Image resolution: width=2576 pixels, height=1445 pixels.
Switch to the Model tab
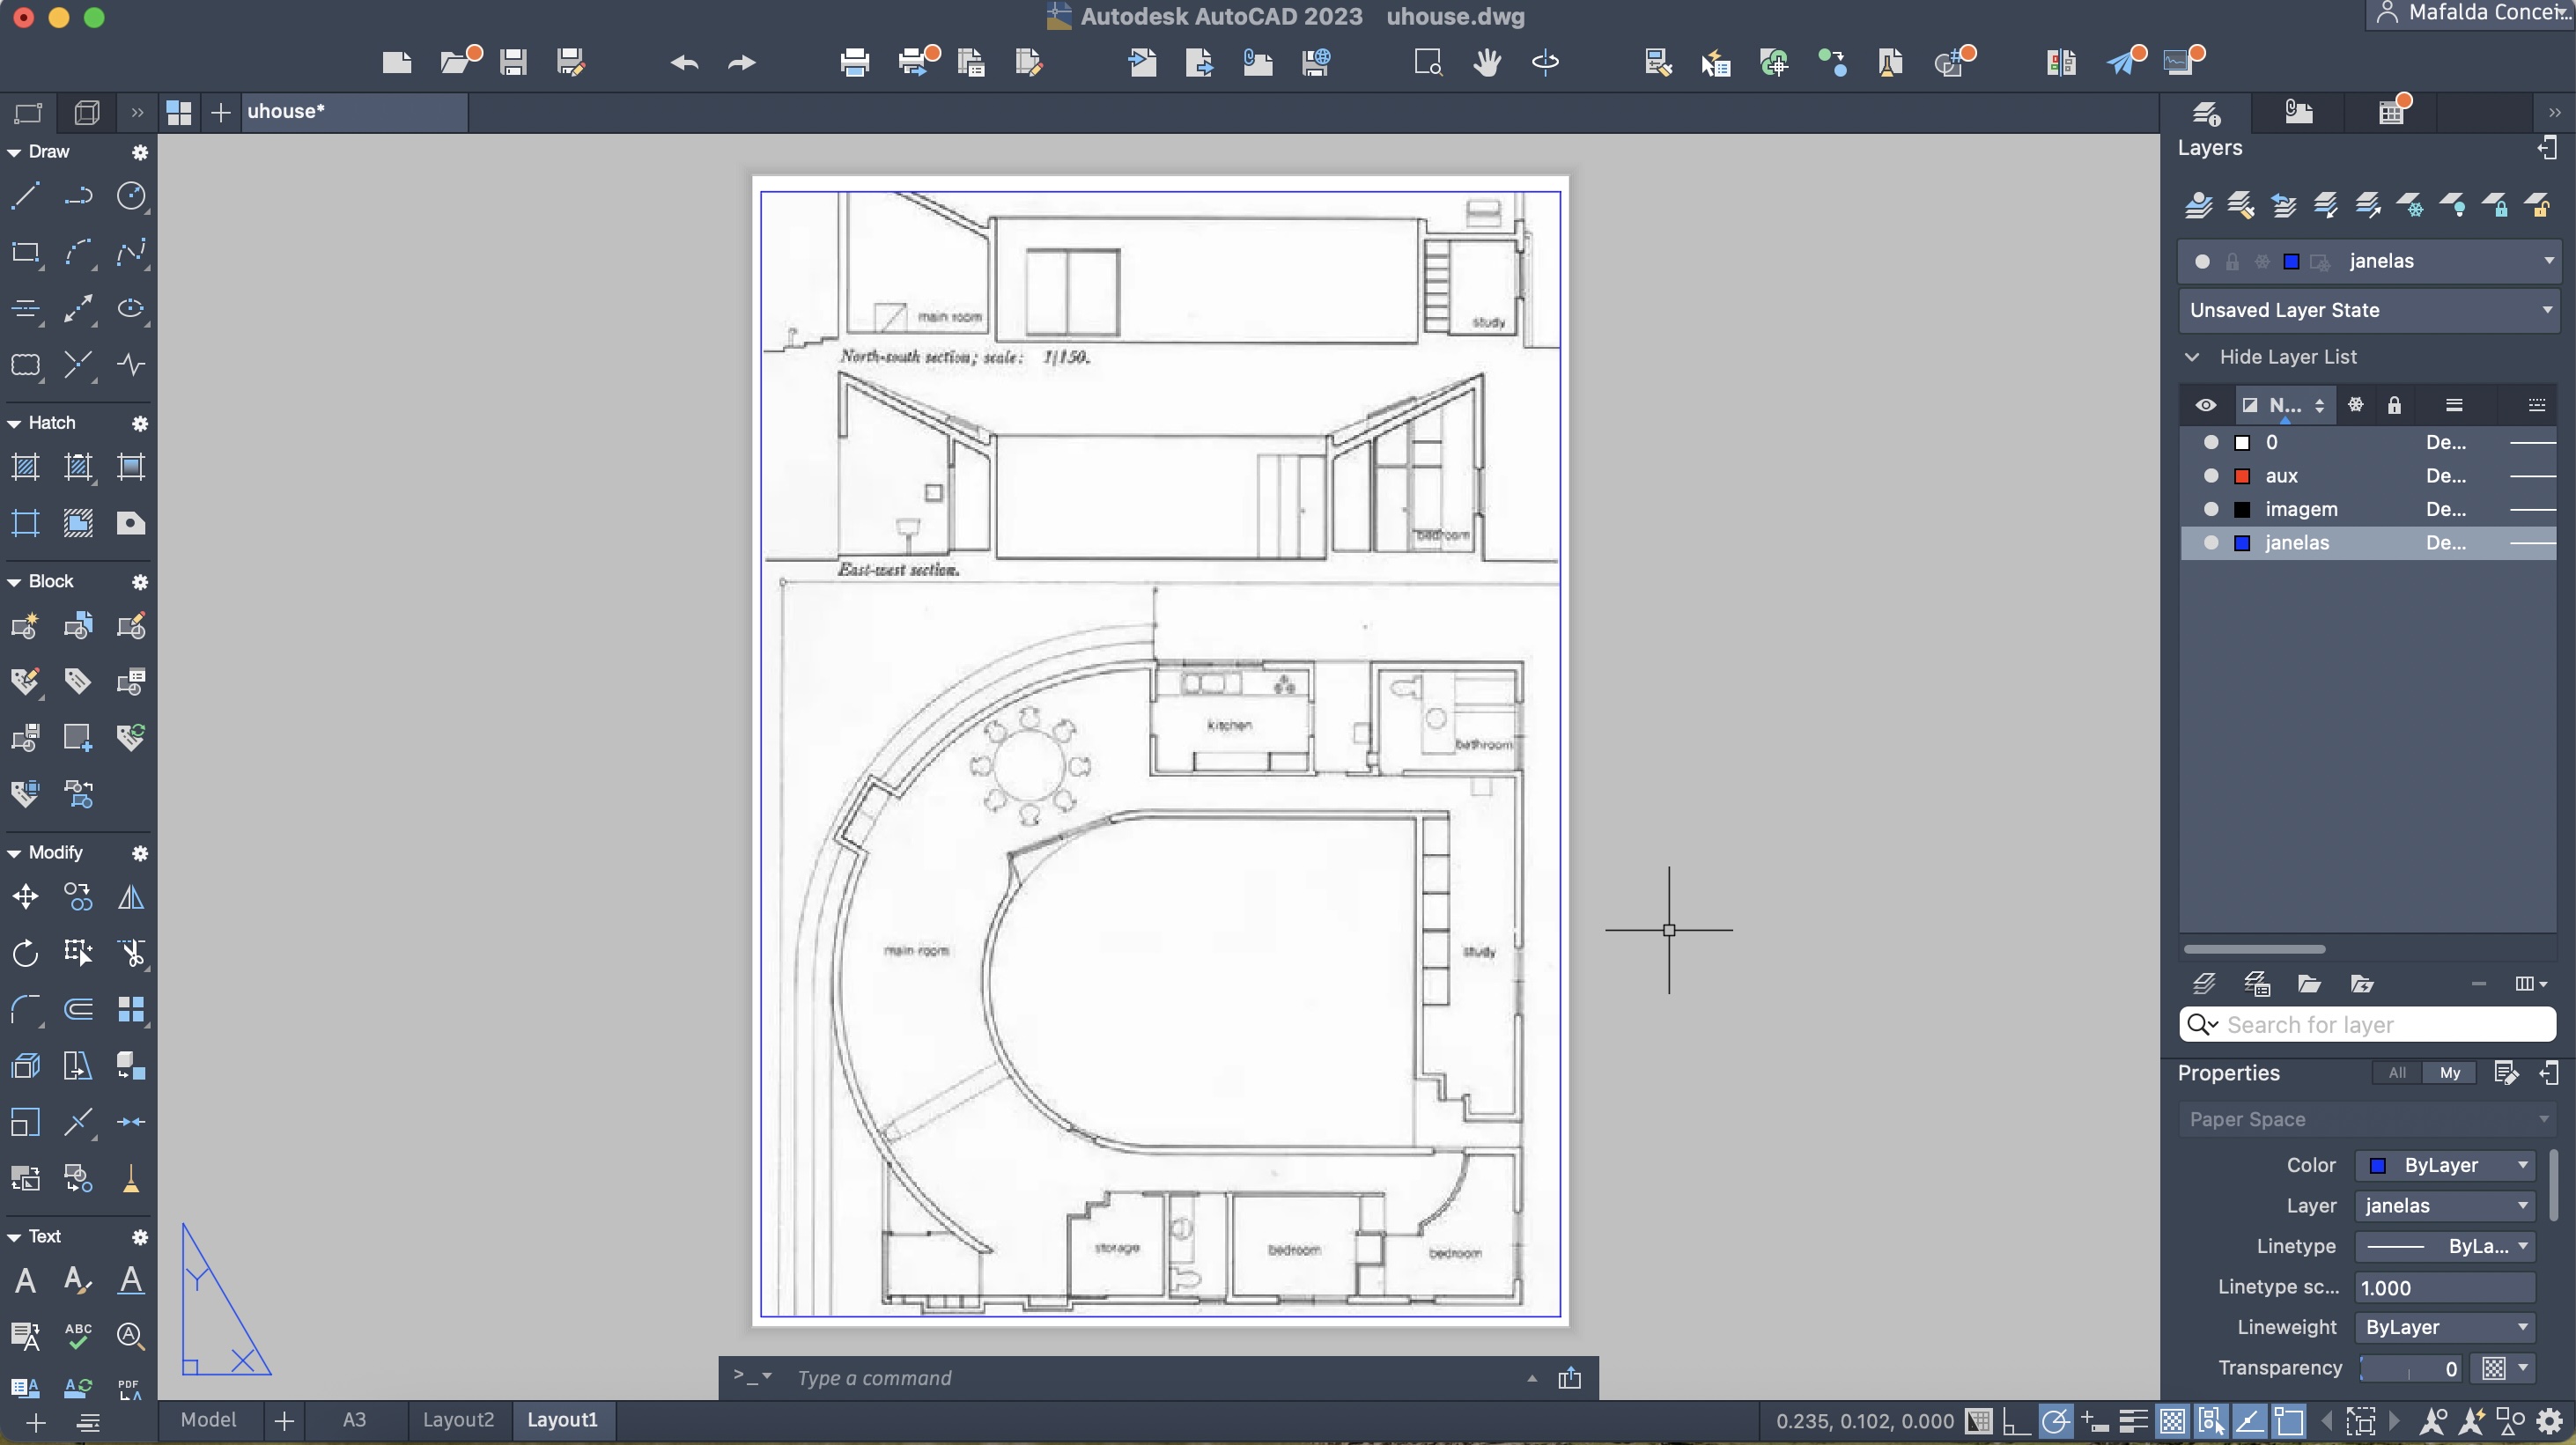(x=208, y=1420)
